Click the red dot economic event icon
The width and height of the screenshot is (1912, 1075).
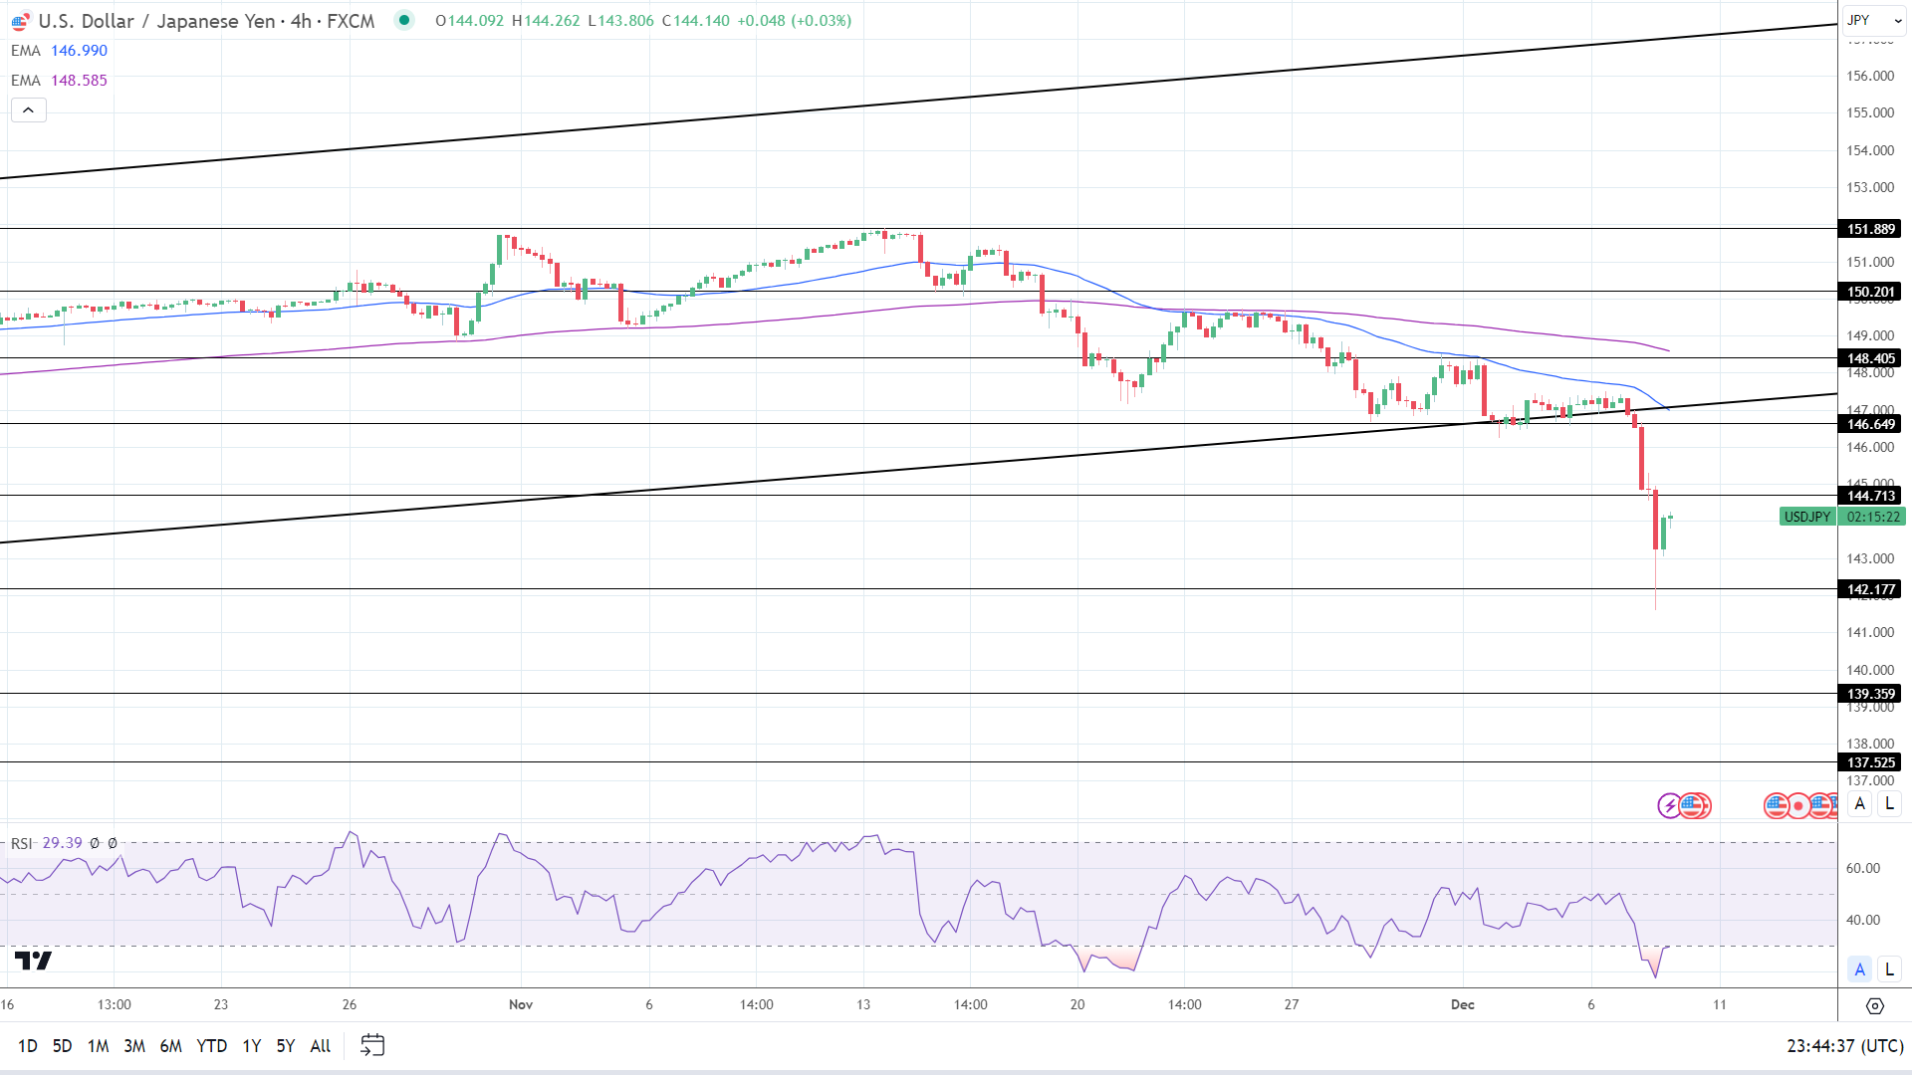(x=1798, y=805)
